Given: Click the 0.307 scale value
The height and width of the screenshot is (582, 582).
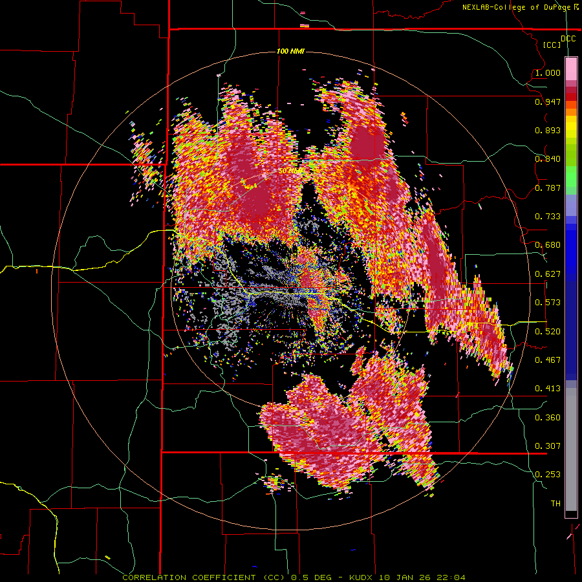Looking at the screenshot, I should coord(548,446).
